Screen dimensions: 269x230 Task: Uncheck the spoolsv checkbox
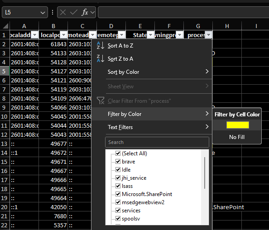click(x=118, y=218)
